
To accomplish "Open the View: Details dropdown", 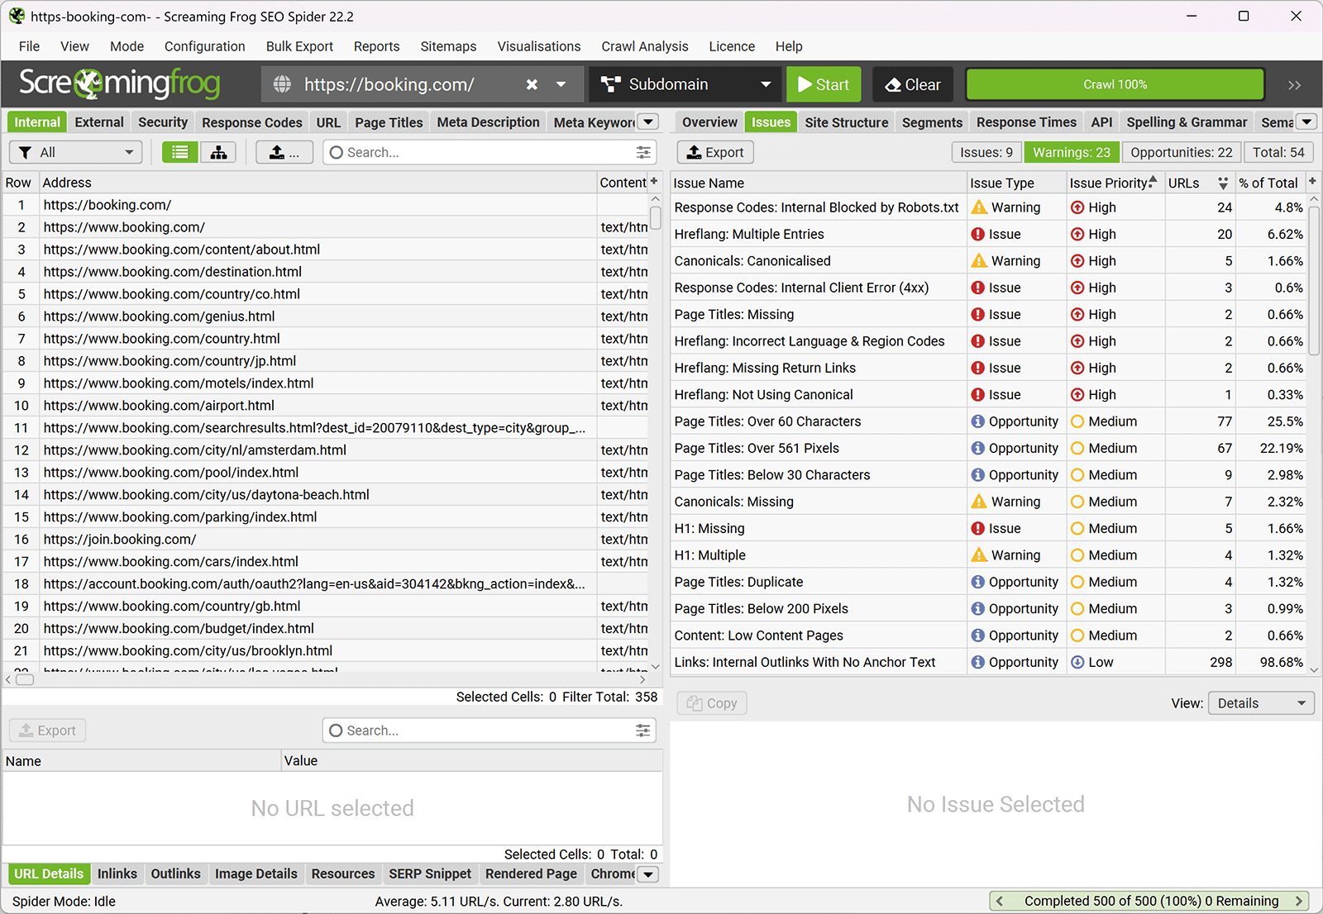I will [x=1260, y=702].
